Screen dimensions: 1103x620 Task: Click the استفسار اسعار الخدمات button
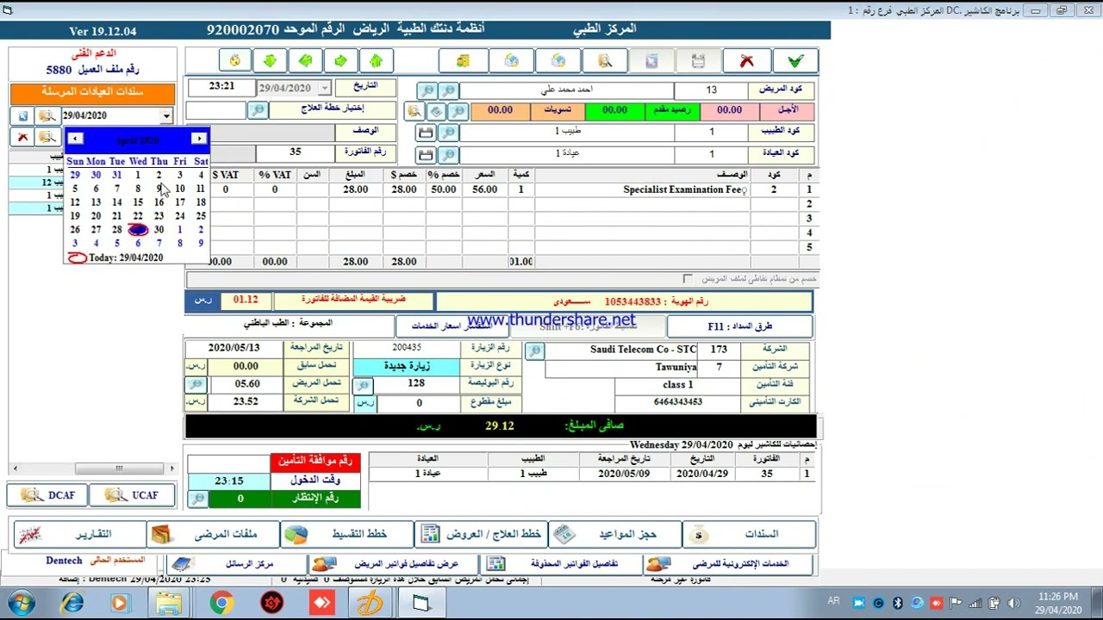[452, 326]
